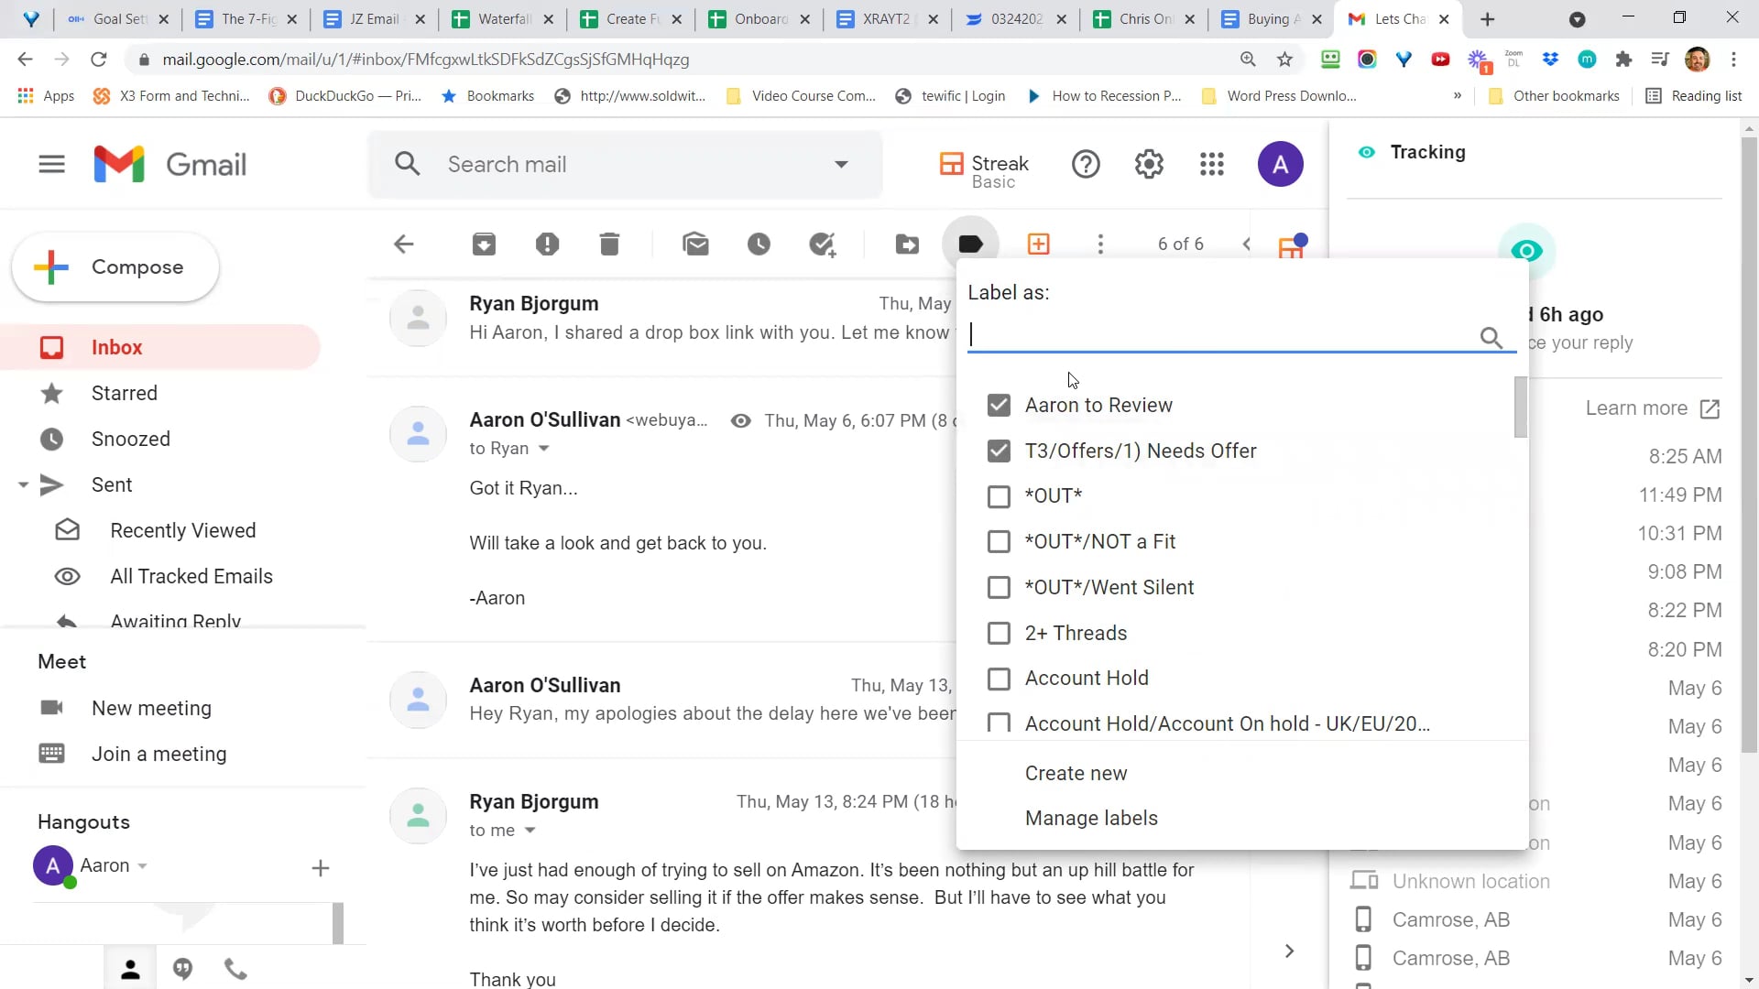Viewport: 1759px width, 989px height.
Task: Go back to inbox arrow
Action: (404, 245)
